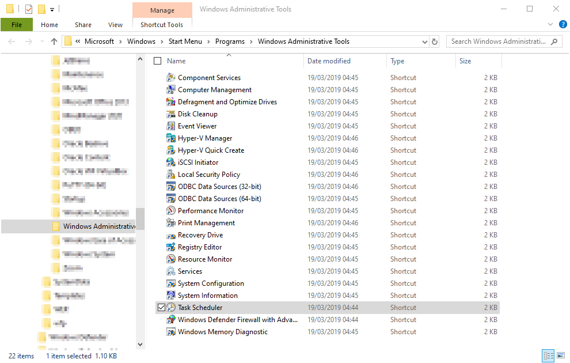The height and width of the screenshot is (363, 570).
Task: Click the Hyper-V Manager icon
Action: tap(171, 138)
